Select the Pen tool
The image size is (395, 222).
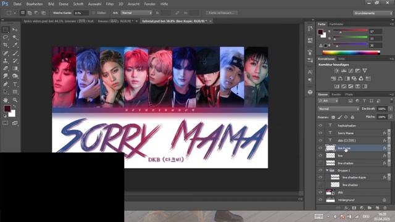click(x=6, y=84)
